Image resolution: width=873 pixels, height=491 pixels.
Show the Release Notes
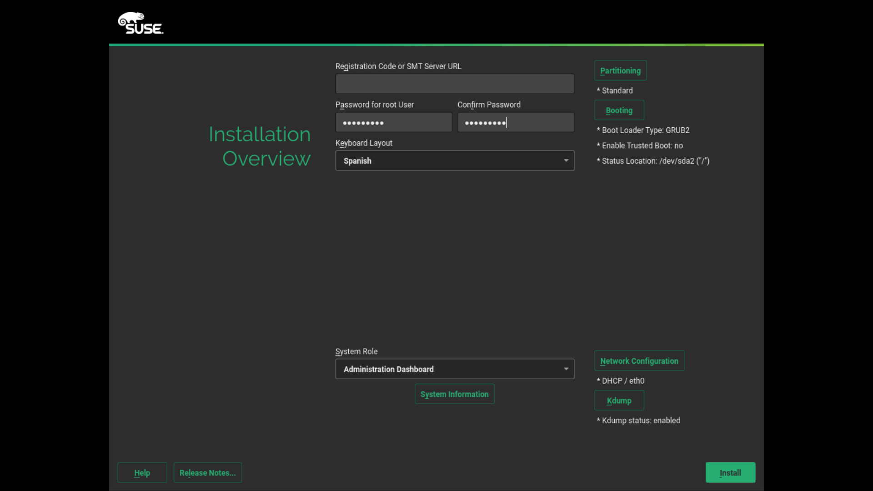click(207, 472)
